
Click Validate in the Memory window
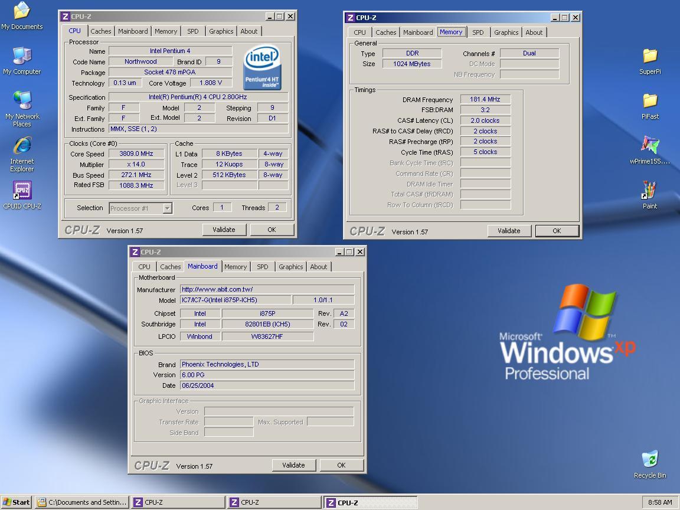[x=509, y=231]
